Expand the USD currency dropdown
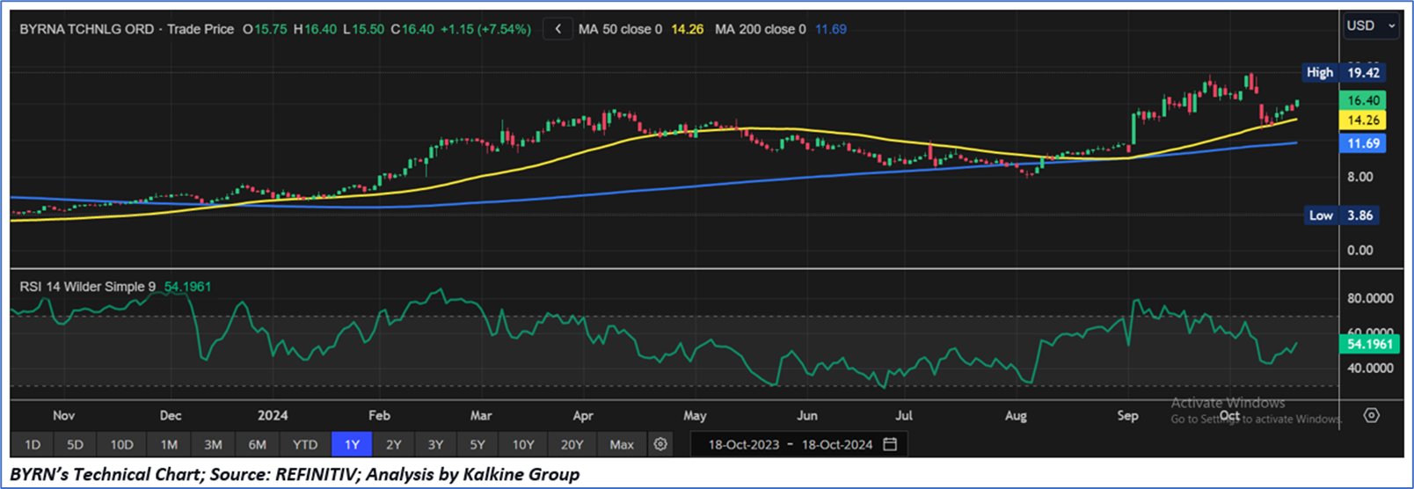The width and height of the screenshot is (1414, 489). (1370, 26)
